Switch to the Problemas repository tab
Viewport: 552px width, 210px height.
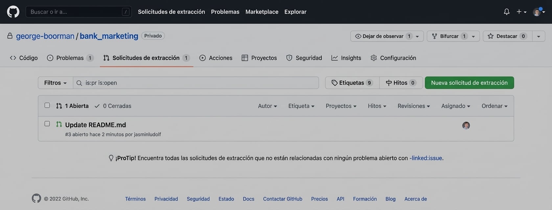(70, 58)
